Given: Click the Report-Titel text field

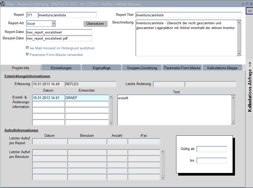Looking at the screenshot, I should coord(188,15).
